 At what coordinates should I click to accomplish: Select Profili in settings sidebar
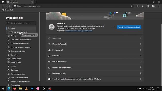coord(21,28)
